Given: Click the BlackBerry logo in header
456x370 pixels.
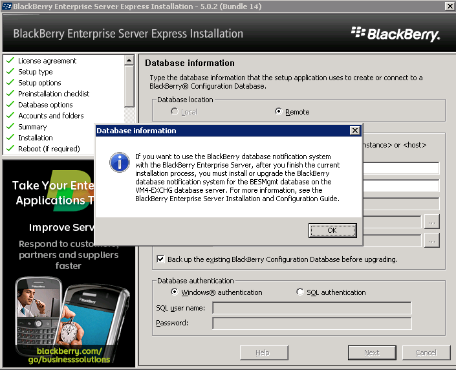Looking at the screenshot, I should pyautogui.click(x=395, y=34).
